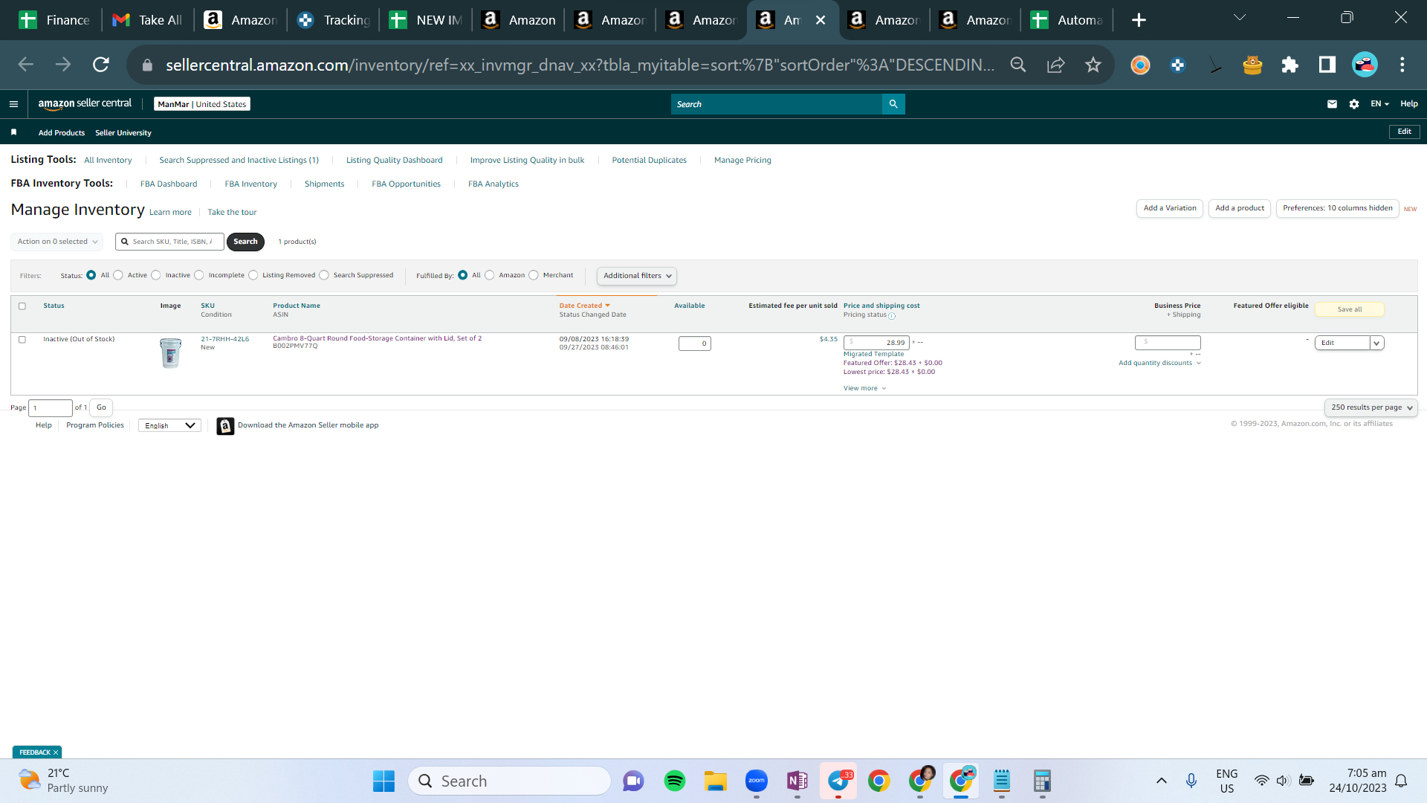Select the Incomplete status filter
This screenshot has height=803, width=1427.
tap(199, 275)
